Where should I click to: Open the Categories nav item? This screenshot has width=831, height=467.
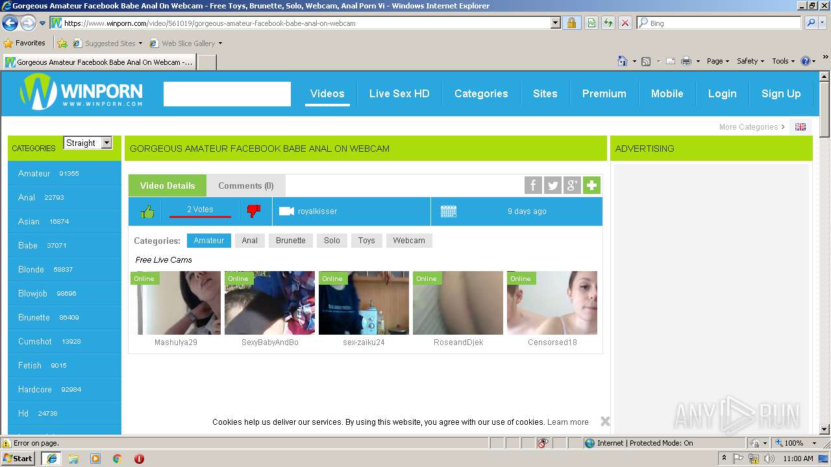coord(481,93)
